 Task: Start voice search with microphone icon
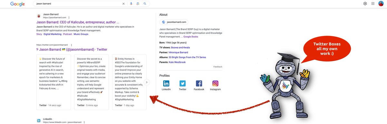coord(131,4)
